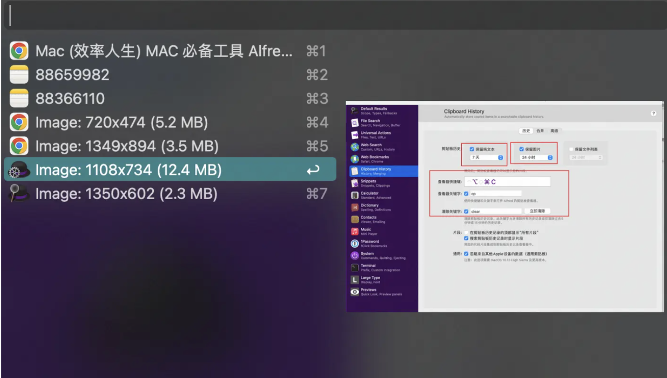Toggle the 保留纯文本 checkbox in the preview
This screenshot has height=378, width=667.
[x=472, y=149]
